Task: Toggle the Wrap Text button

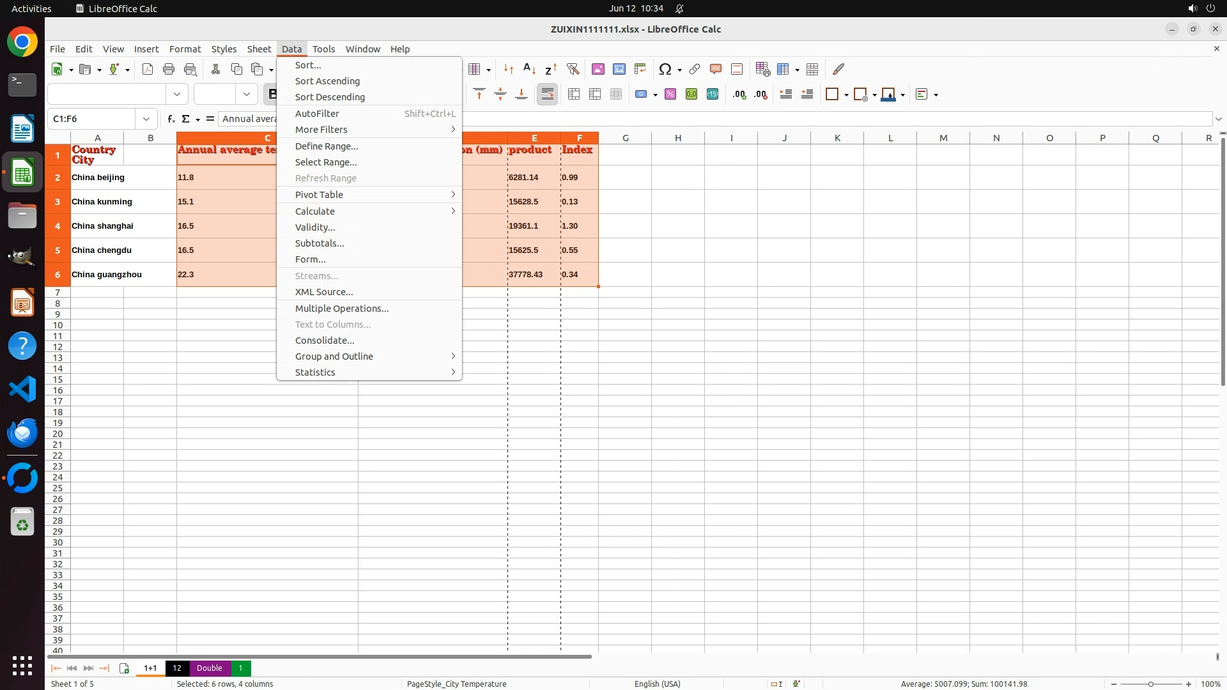Action: point(548,95)
